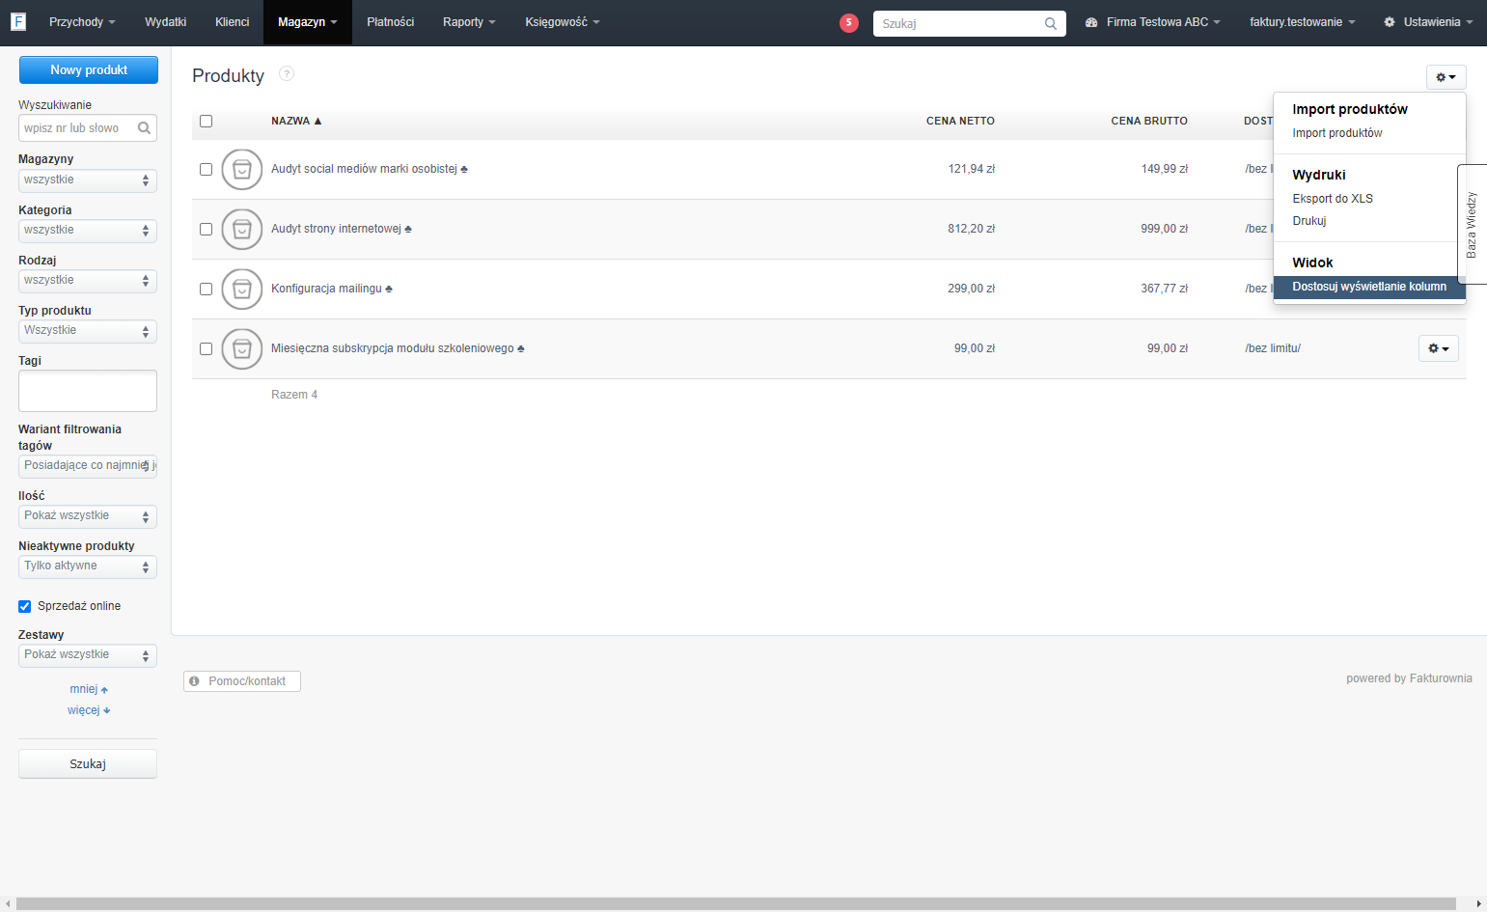
Task: Select Import produktów menu entry
Action: click(1336, 133)
